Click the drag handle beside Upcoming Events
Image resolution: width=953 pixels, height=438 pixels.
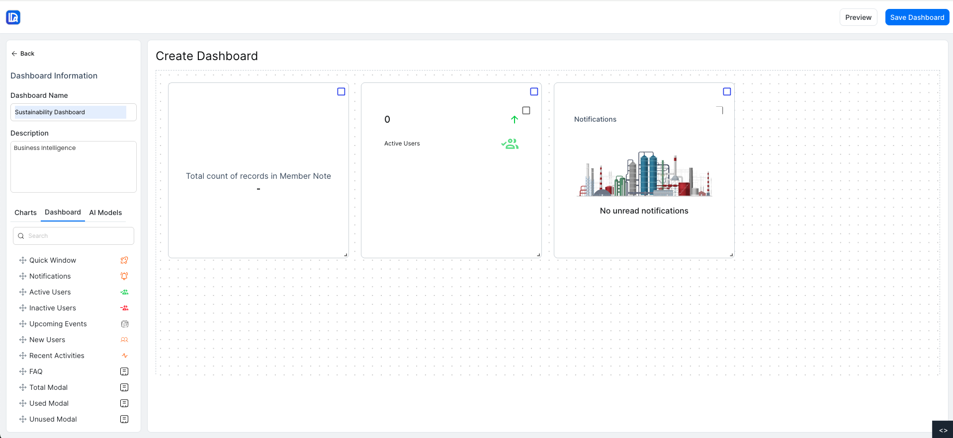(x=23, y=324)
